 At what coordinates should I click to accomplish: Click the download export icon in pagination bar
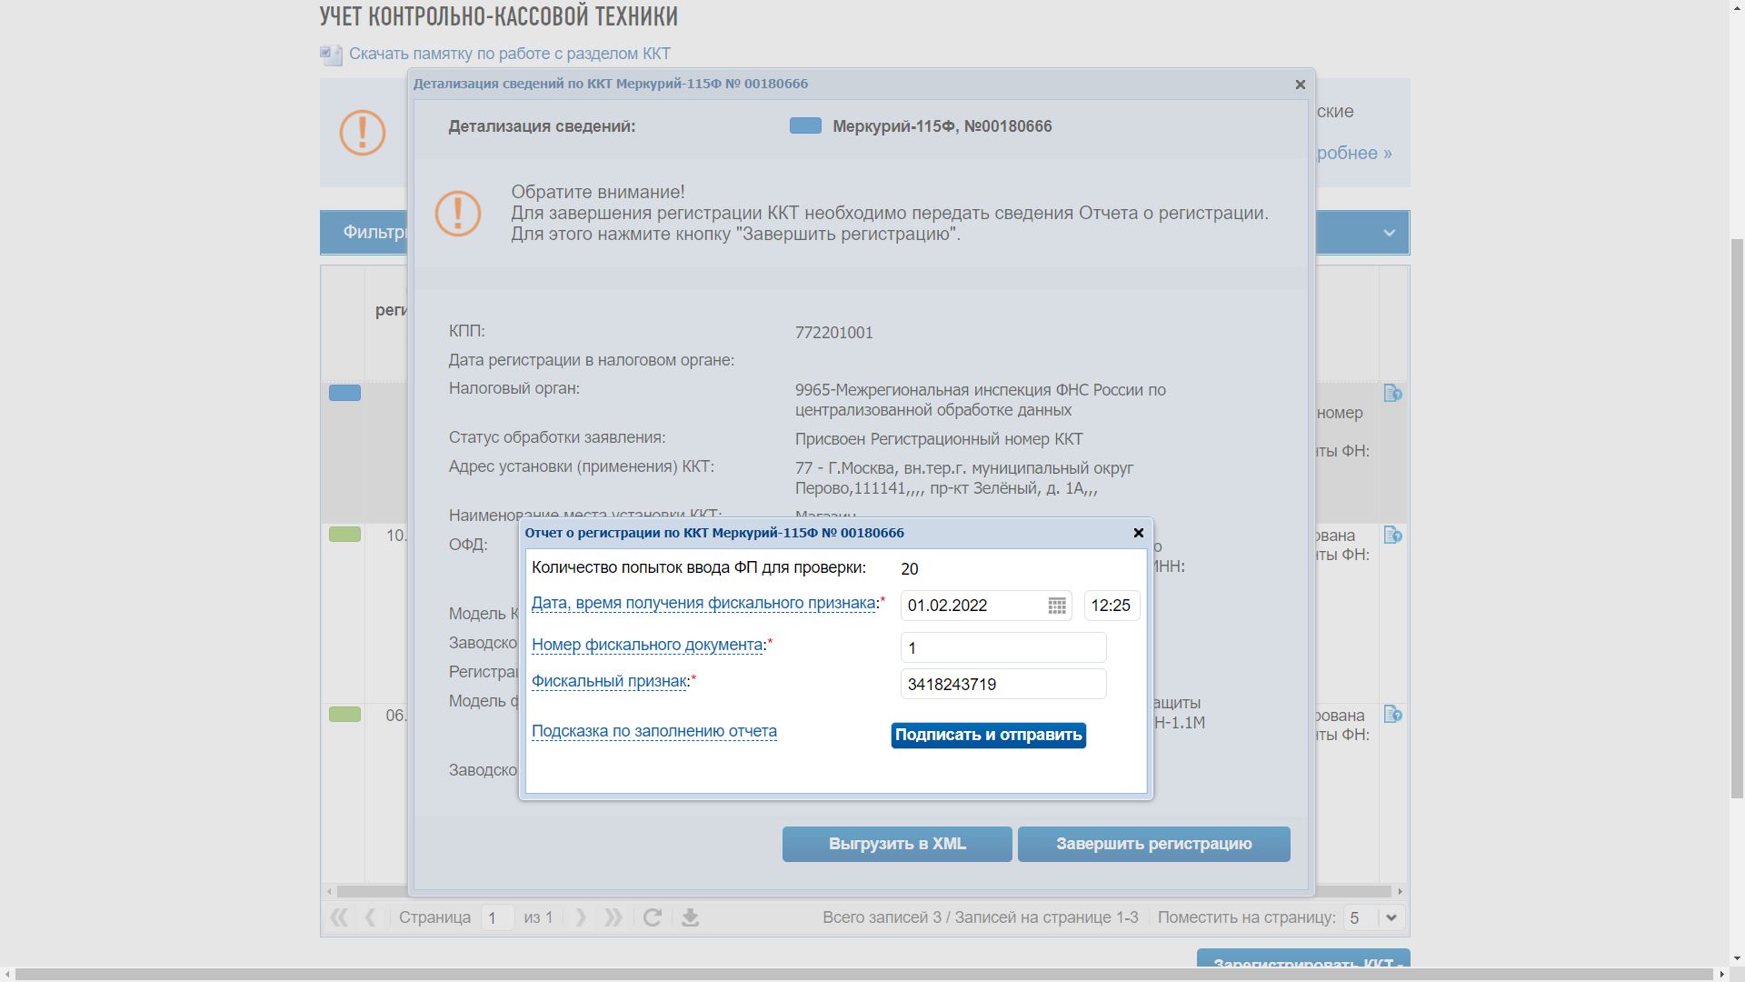coord(690,917)
